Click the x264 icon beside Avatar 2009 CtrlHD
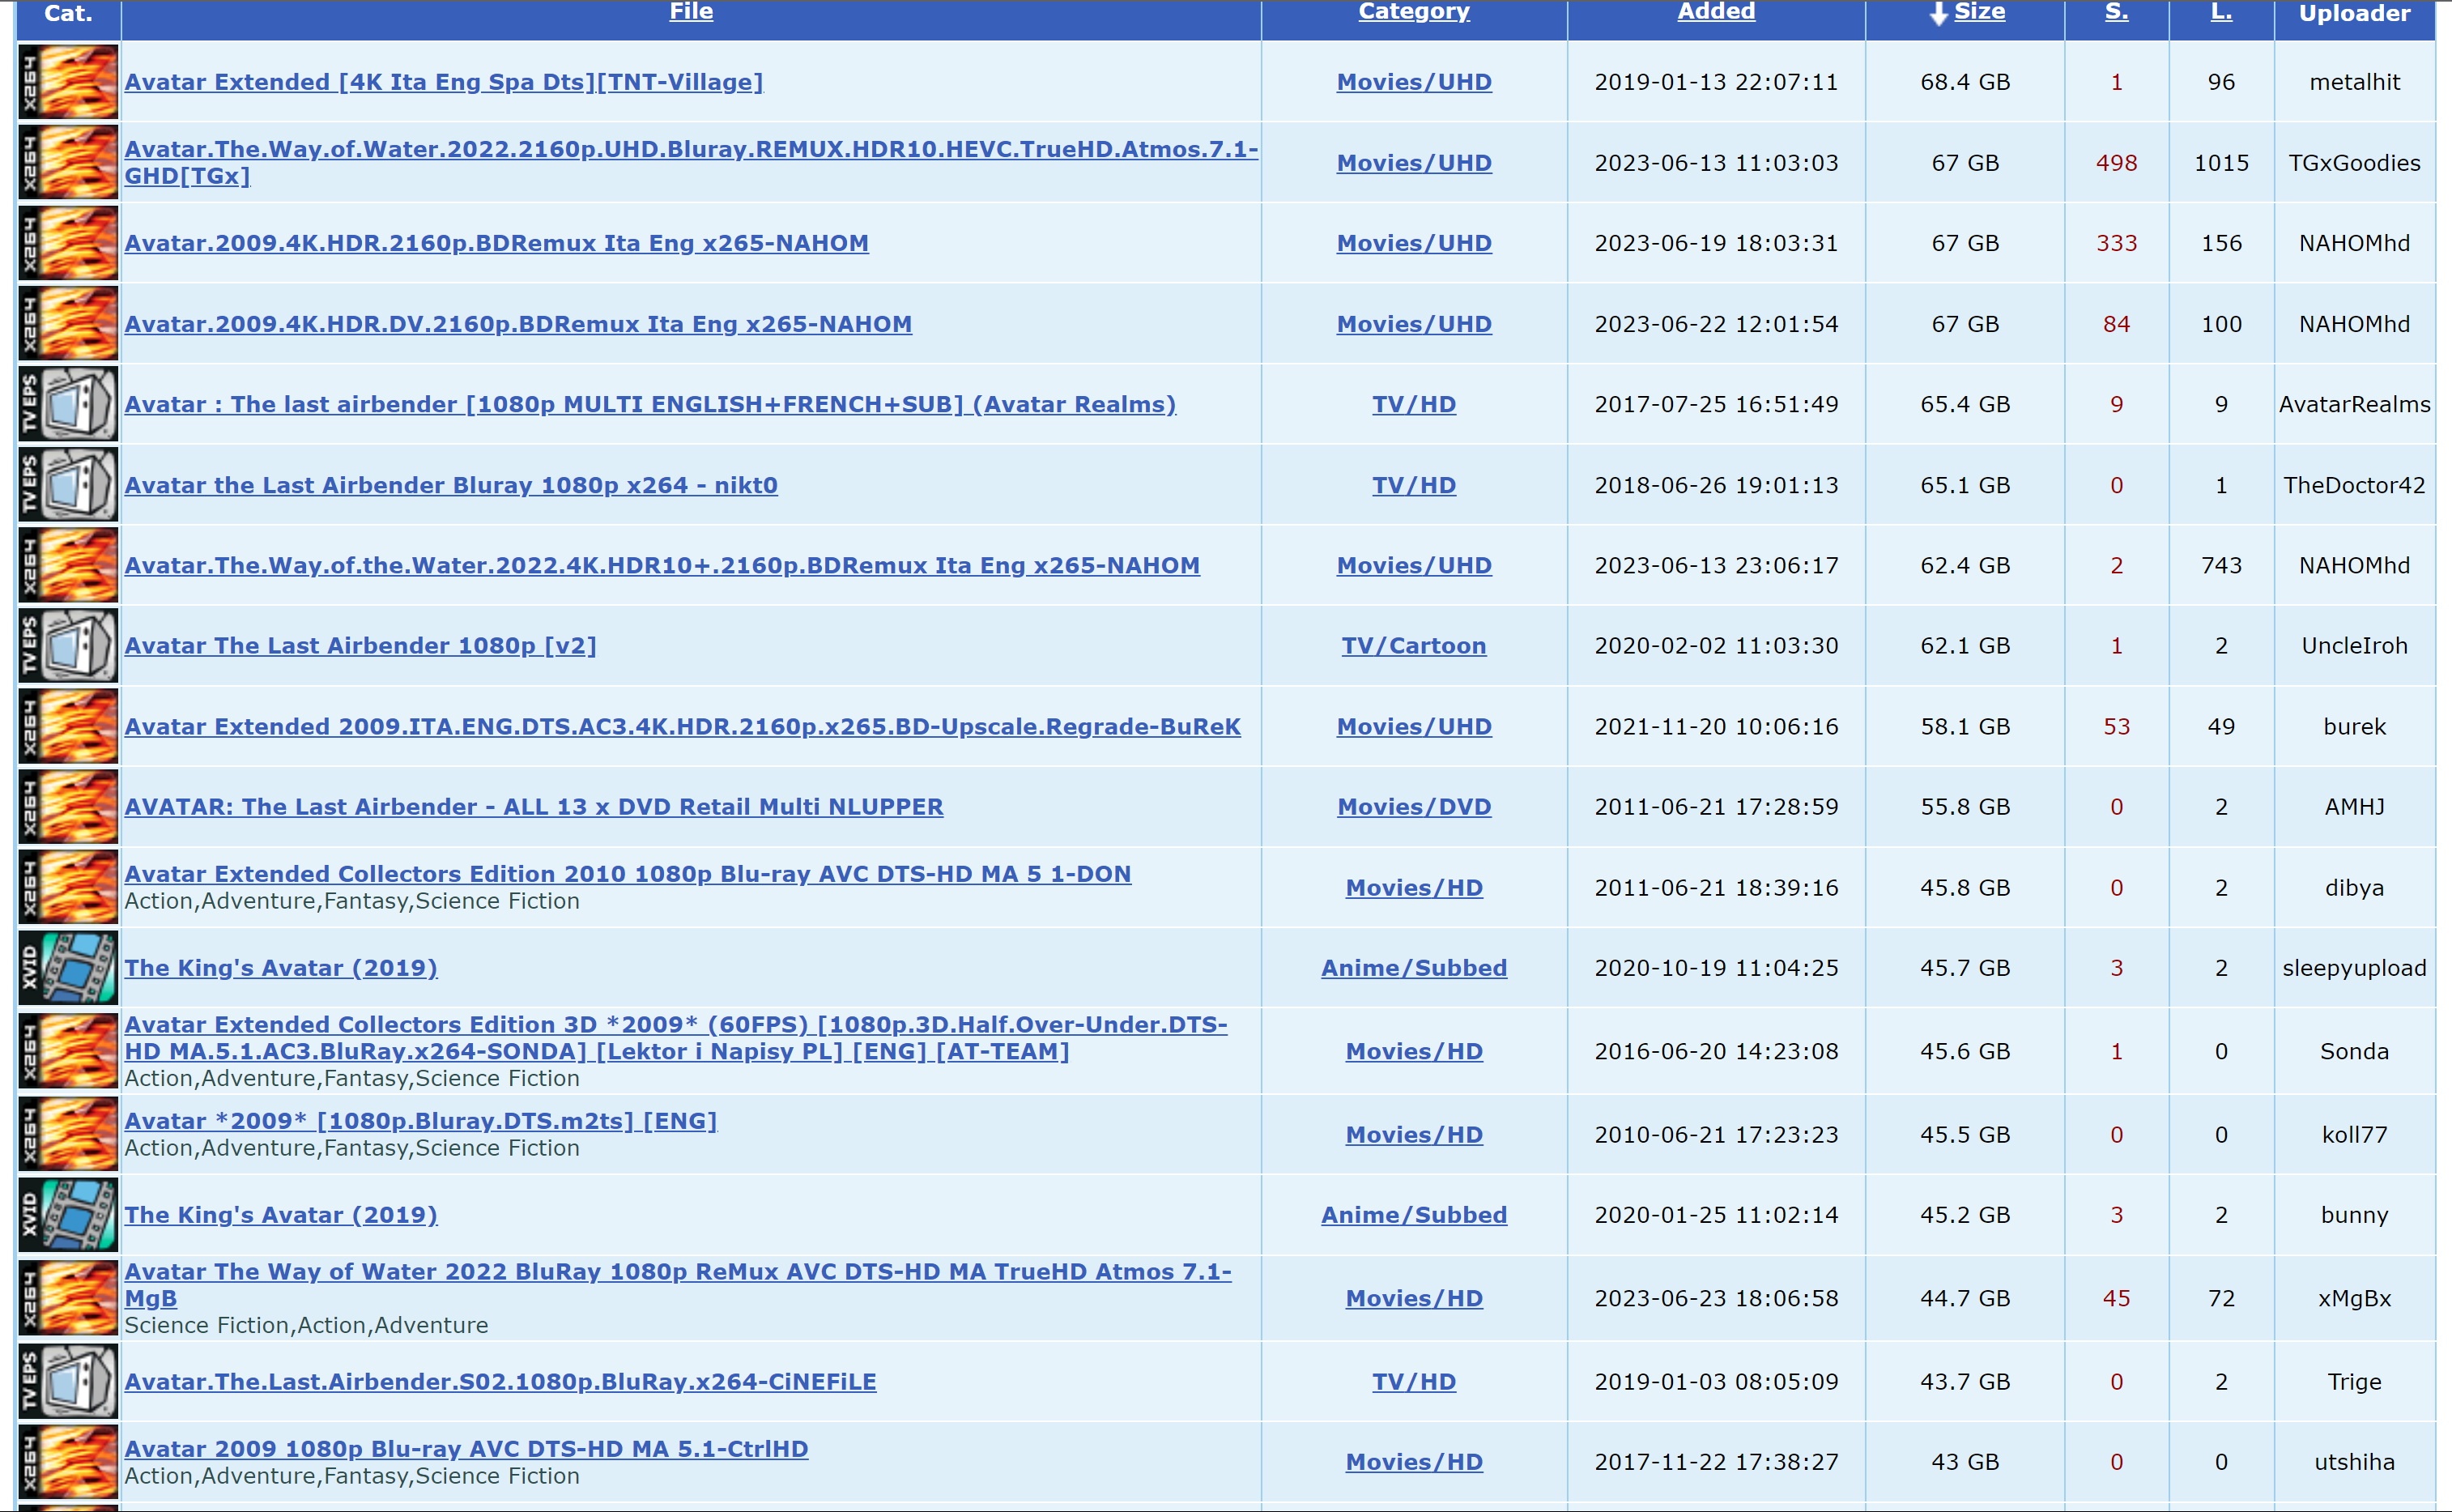2452x1512 pixels. click(x=68, y=1461)
